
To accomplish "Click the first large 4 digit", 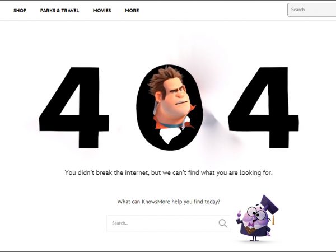I will (74, 108).
